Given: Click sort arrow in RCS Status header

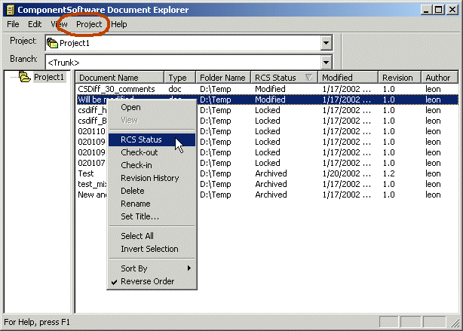Looking at the screenshot, I should pos(309,78).
